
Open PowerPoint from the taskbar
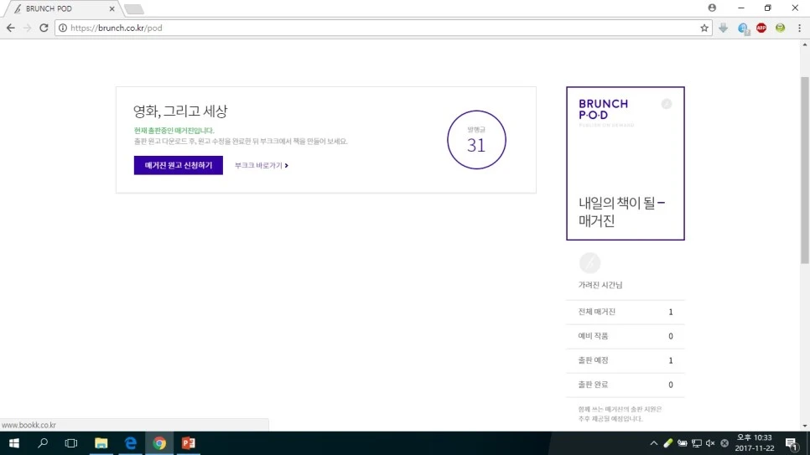click(x=188, y=443)
